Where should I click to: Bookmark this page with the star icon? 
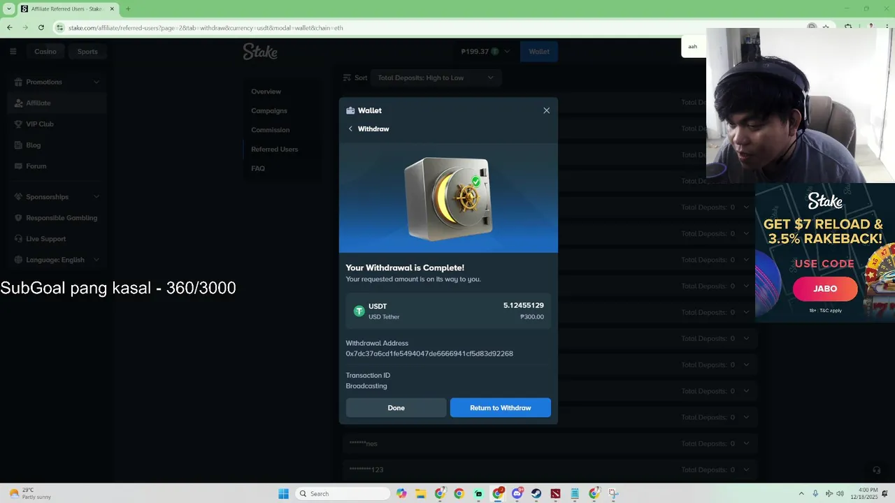click(x=826, y=27)
